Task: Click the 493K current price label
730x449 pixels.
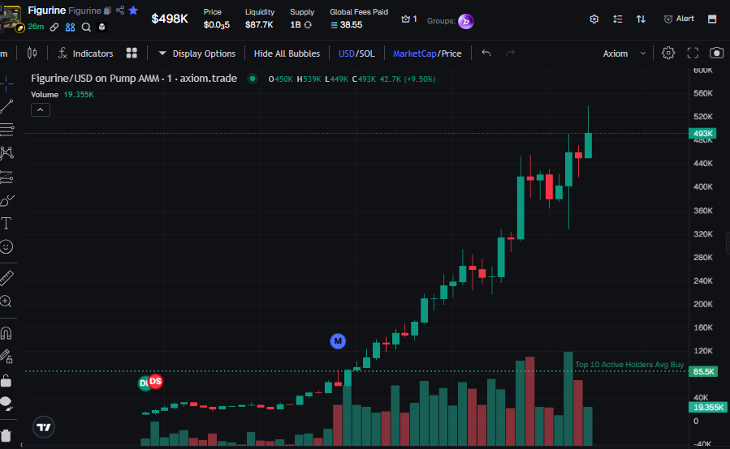Action: [702, 134]
